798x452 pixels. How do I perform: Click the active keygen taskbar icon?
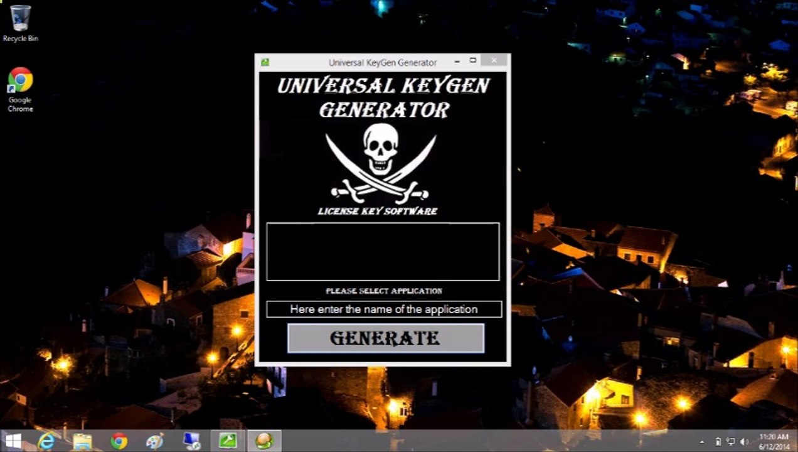click(264, 441)
